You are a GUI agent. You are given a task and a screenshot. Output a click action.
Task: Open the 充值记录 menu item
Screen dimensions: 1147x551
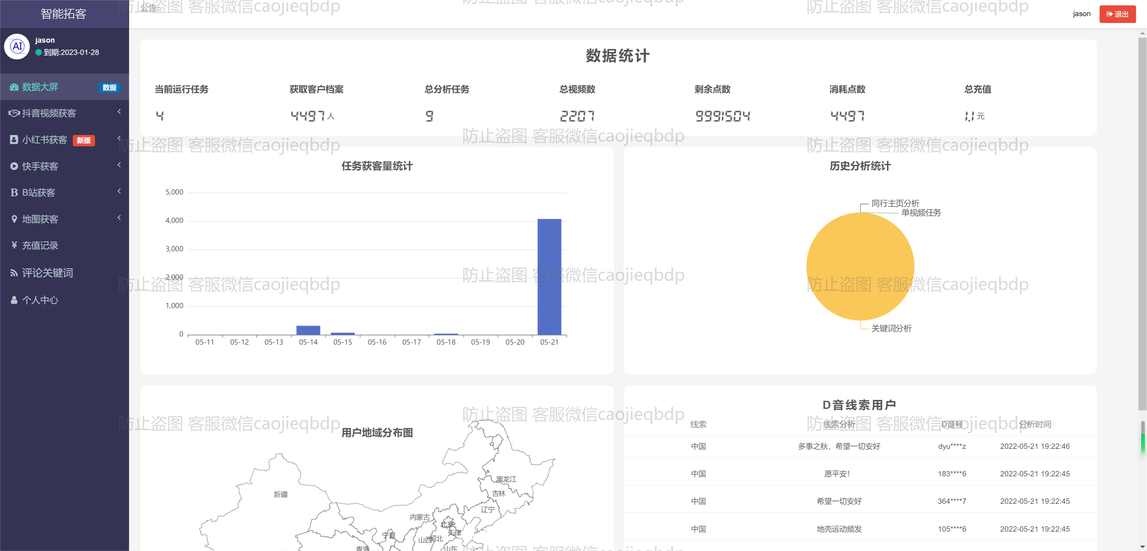40,245
